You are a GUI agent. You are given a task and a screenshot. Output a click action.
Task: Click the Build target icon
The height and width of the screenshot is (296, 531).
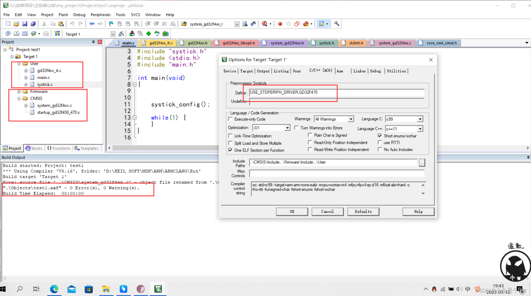tap(16, 34)
